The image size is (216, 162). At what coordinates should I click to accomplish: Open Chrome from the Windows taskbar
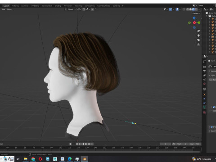click(x=33, y=159)
